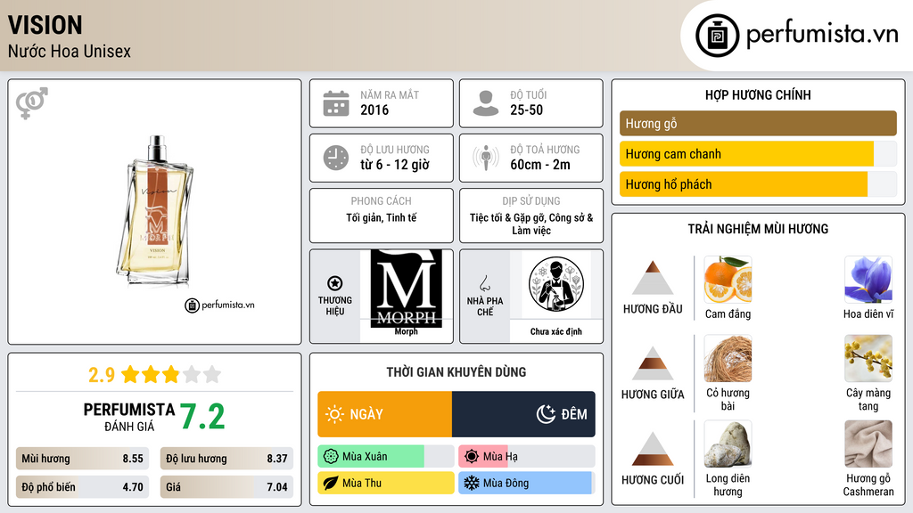Click the Hương cuối pyramid icon

[653, 449]
